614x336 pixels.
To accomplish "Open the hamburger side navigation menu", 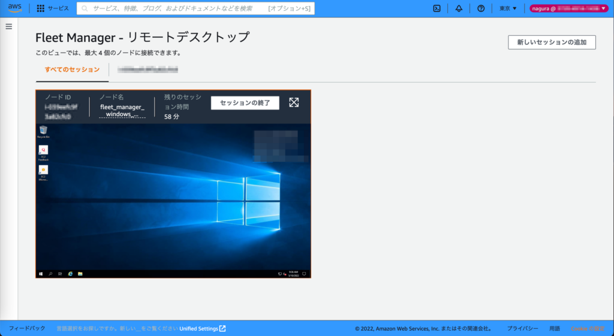I will (8, 26).
